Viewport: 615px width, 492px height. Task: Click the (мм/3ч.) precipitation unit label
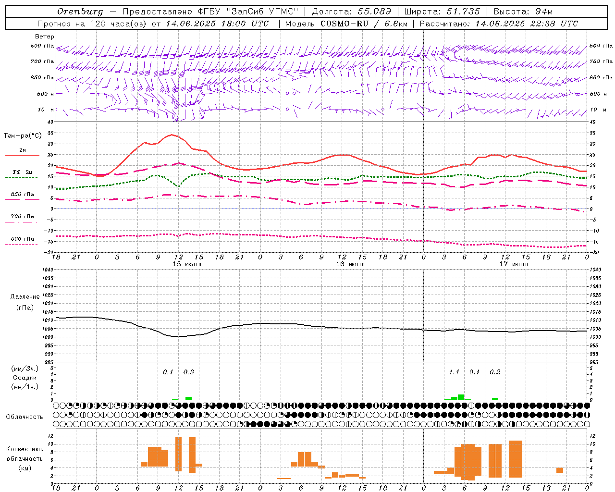[x=25, y=369]
